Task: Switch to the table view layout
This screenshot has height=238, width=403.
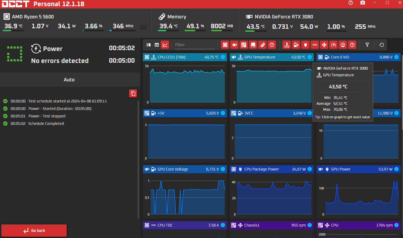Action: tap(157, 45)
